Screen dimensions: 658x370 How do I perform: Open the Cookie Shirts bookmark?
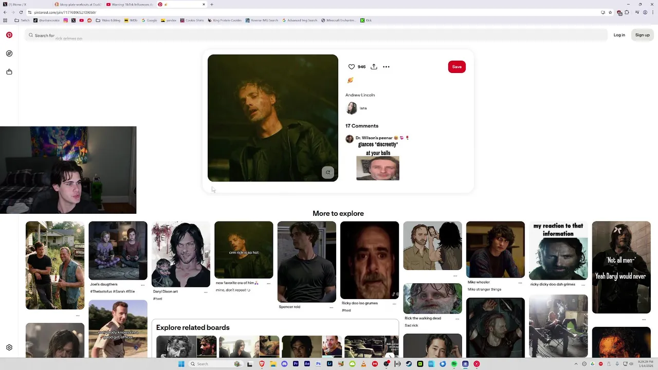click(192, 21)
